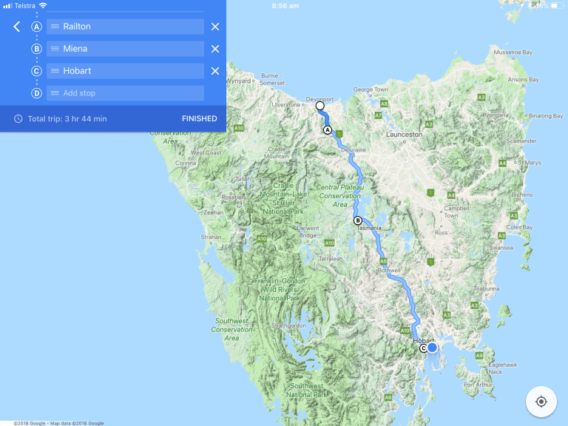Tap the blue current location dot
Image resolution: width=568 pixels, height=426 pixels.
433,347
